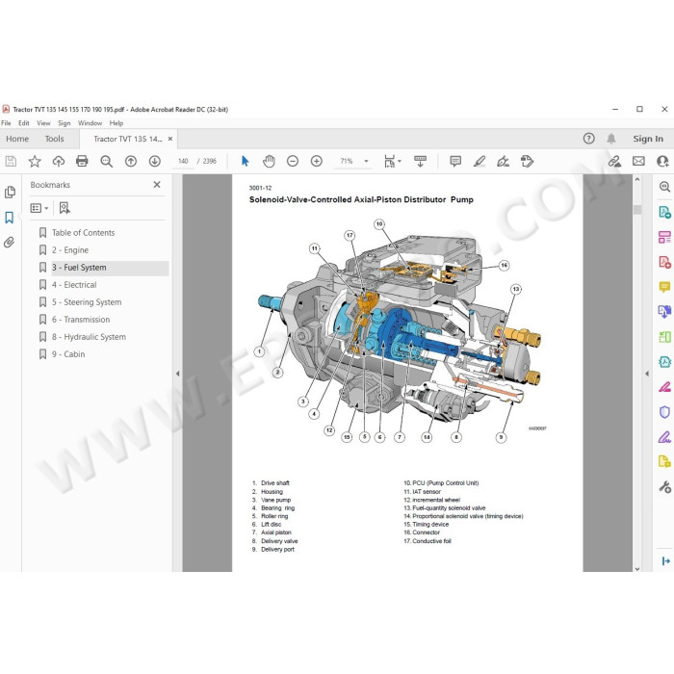Screen dimensions: 674x674
Task: Open the fit page options icon
Action: (x=392, y=161)
